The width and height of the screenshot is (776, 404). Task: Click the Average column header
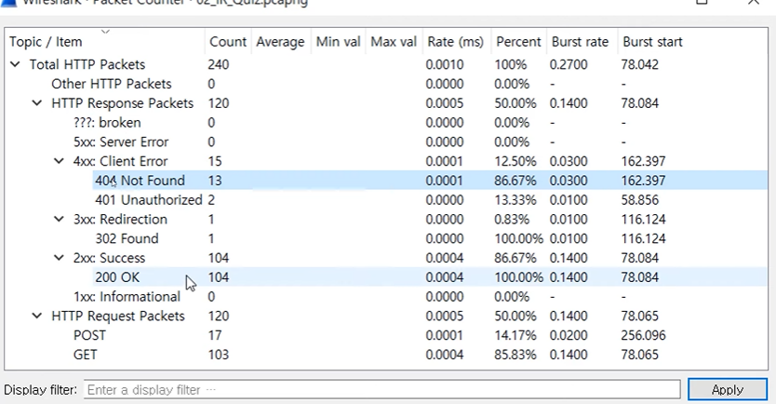click(281, 42)
